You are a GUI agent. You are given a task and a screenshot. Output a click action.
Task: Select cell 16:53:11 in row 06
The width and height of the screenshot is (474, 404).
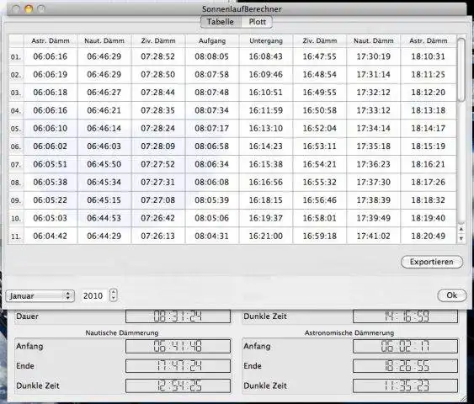[x=320, y=146]
